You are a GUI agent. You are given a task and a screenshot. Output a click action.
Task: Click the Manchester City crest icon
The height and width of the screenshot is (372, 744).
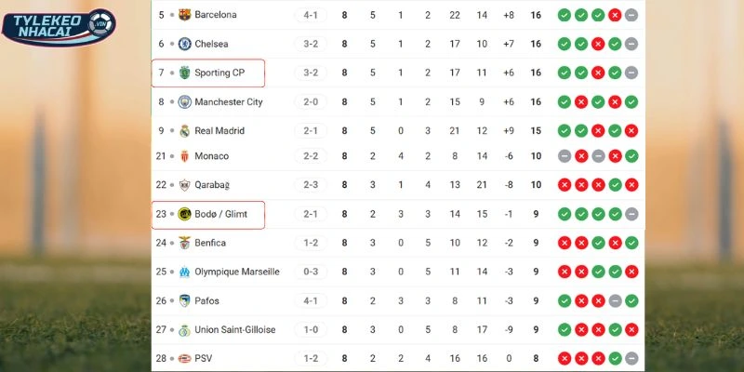(x=184, y=102)
